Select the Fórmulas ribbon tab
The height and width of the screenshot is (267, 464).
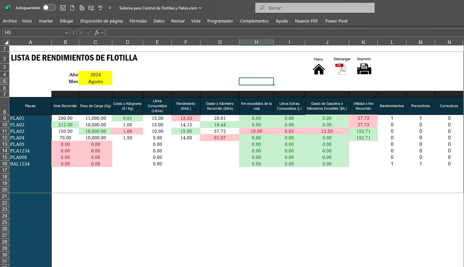(138, 21)
